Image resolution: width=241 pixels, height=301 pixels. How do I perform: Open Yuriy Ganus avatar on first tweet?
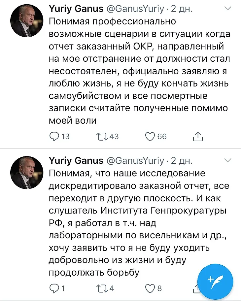tap(27, 20)
